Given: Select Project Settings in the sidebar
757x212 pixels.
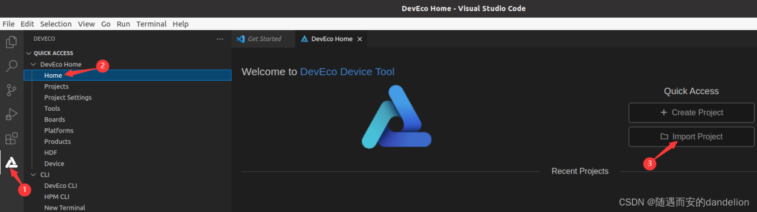Looking at the screenshot, I should 68,98.
